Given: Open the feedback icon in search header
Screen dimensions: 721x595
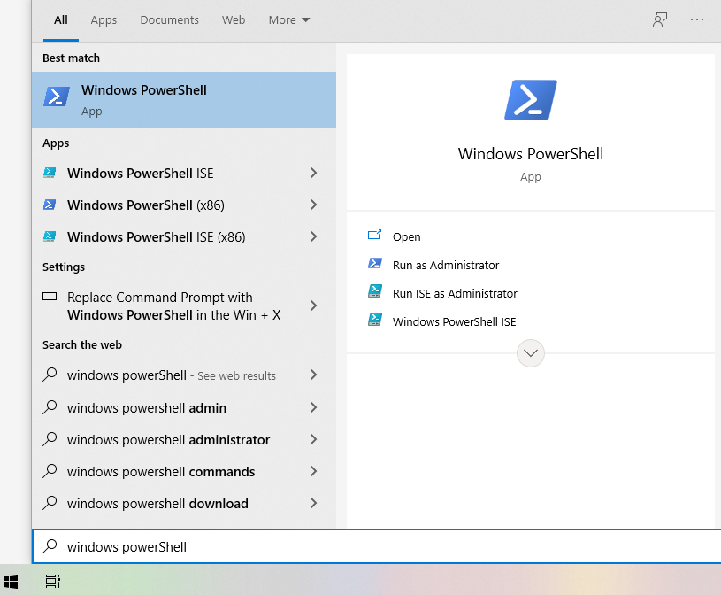Looking at the screenshot, I should (660, 19).
